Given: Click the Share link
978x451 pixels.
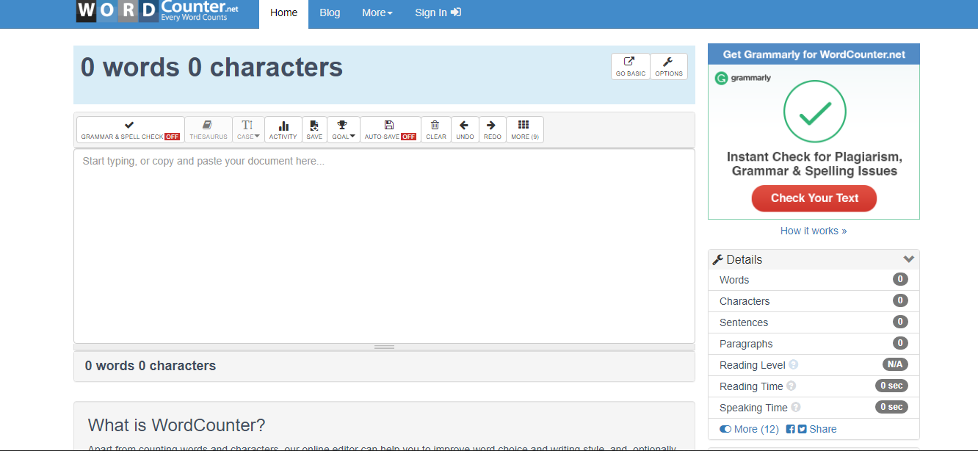Looking at the screenshot, I should (823, 429).
